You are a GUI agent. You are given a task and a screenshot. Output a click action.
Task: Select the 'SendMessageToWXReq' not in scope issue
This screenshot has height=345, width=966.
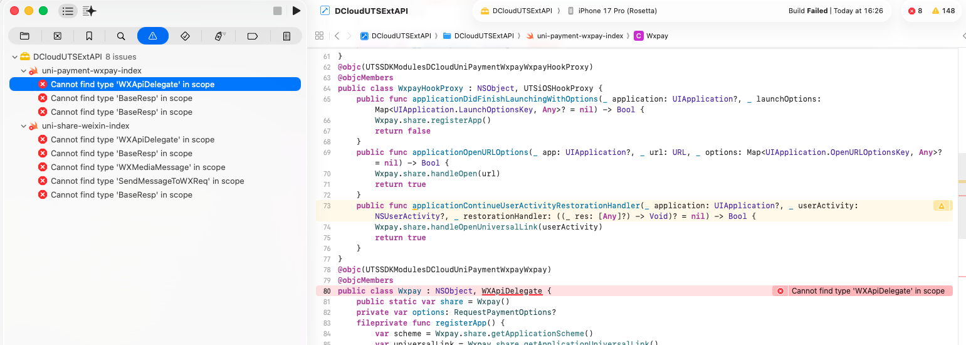(x=155, y=181)
